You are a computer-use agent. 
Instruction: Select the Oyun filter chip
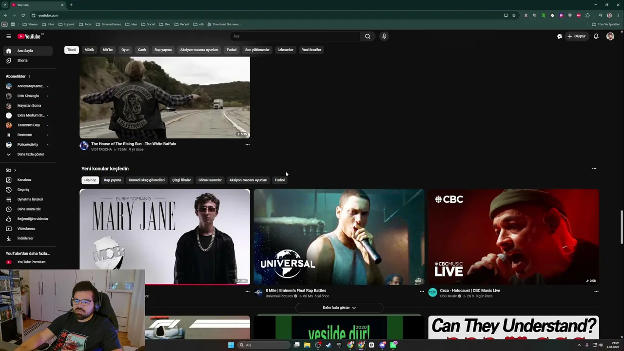(125, 50)
